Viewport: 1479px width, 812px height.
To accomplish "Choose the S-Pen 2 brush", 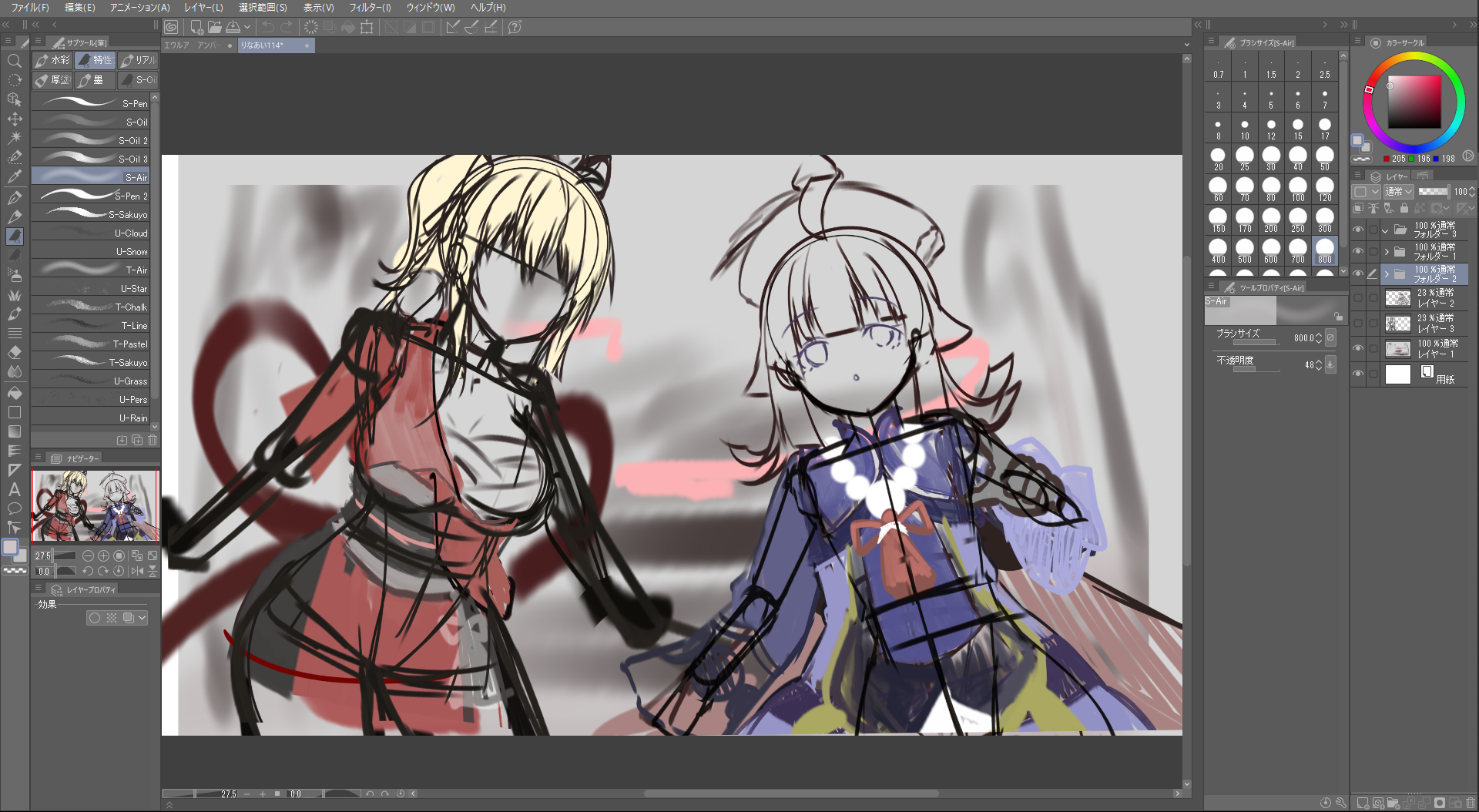I will pyautogui.click(x=91, y=196).
